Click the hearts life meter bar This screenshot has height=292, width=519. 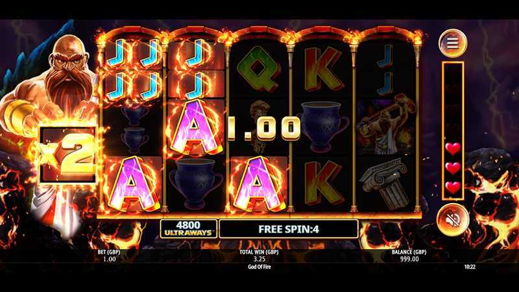452,131
